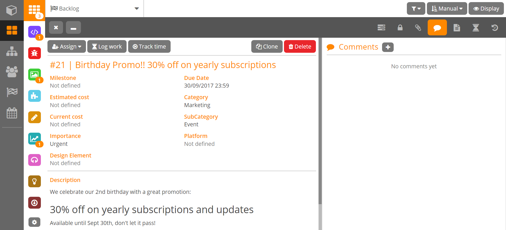Click the red bug tracker icon
Viewport: 506px width, 230px height.
[35, 53]
